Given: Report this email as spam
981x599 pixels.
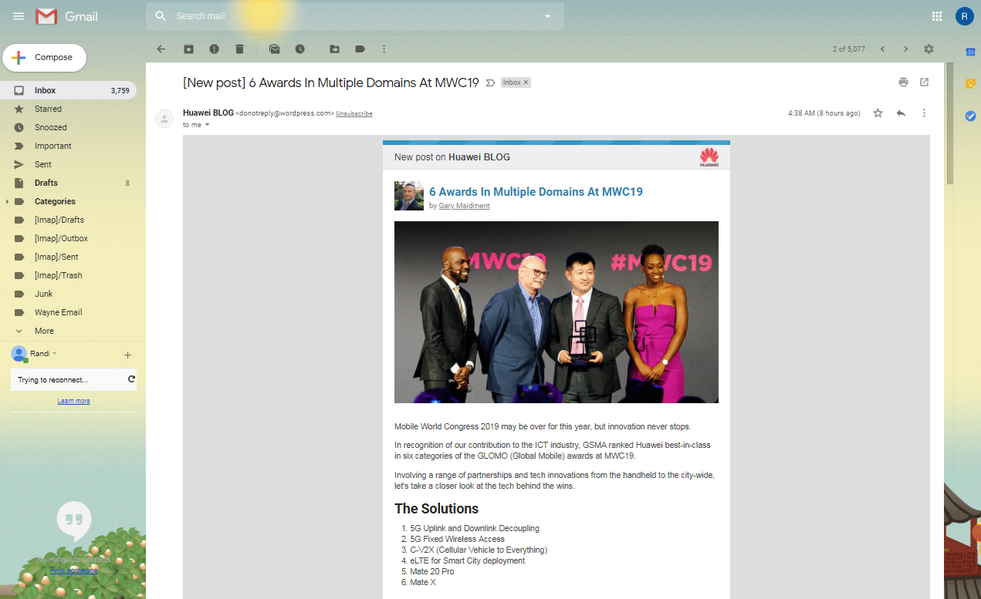Looking at the screenshot, I should coord(214,49).
